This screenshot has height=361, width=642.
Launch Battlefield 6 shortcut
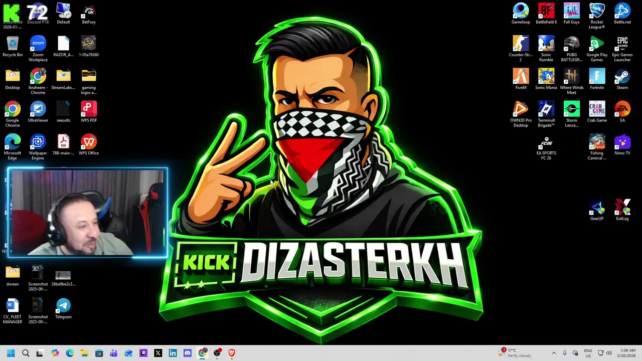coord(546,14)
